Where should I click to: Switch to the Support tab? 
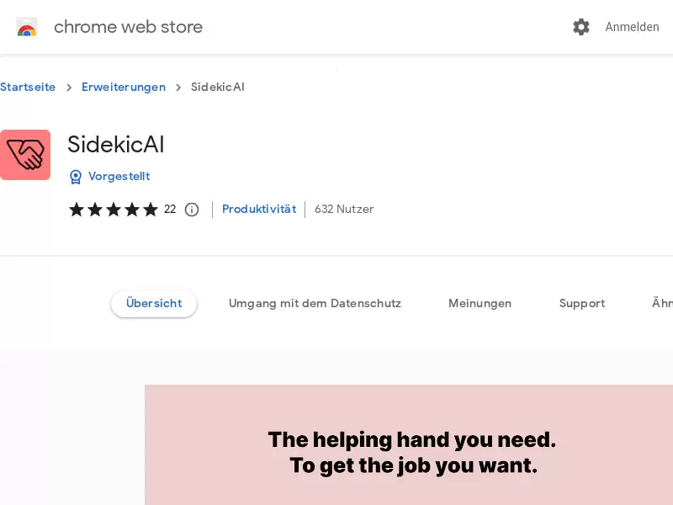click(x=582, y=304)
